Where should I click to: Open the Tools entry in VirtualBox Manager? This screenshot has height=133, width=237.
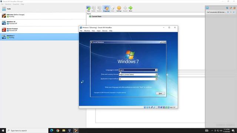tap(43, 9)
